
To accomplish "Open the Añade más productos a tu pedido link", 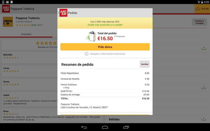I will coord(105,25).
